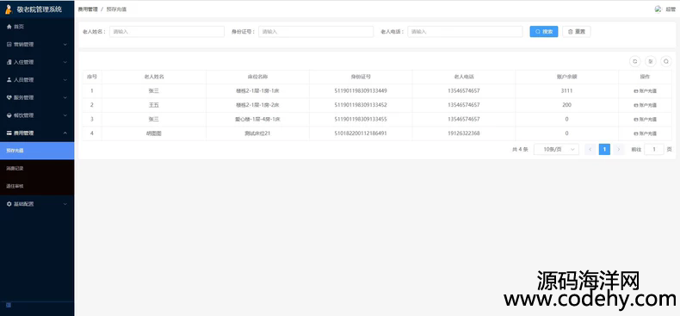
Task: Click the 王五 name cell
Action: [154, 105]
